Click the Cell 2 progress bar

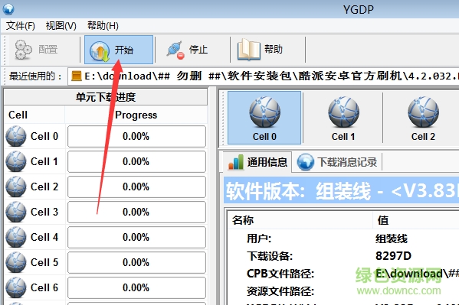(136, 187)
